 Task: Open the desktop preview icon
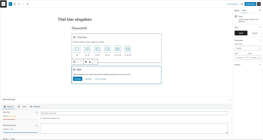[x=242, y=4]
